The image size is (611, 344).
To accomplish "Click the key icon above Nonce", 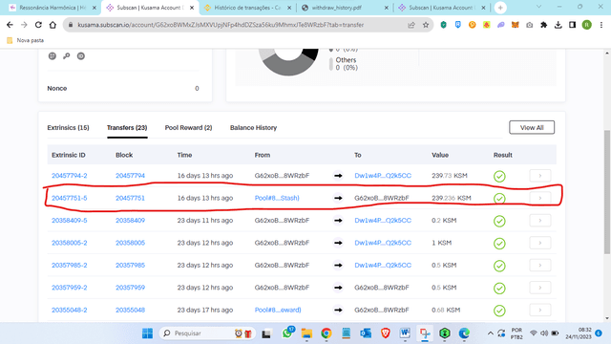I will (67, 55).
